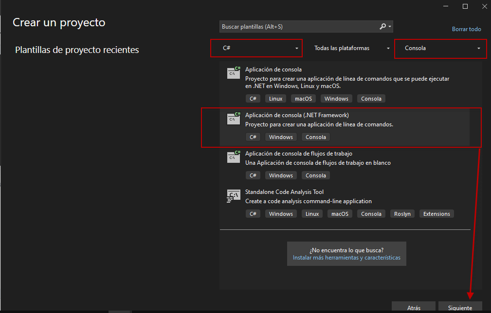Click the Borrar todo link

point(466,29)
